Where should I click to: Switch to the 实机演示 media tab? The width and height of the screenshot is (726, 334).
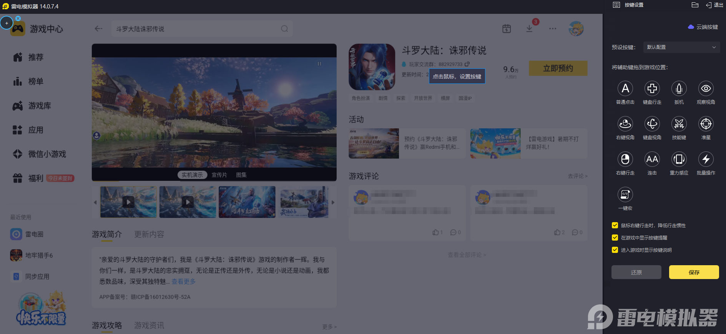pyautogui.click(x=192, y=175)
